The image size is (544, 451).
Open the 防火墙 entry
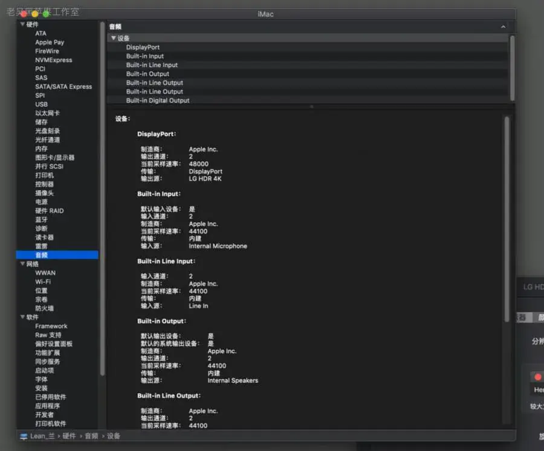click(x=44, y=308)
